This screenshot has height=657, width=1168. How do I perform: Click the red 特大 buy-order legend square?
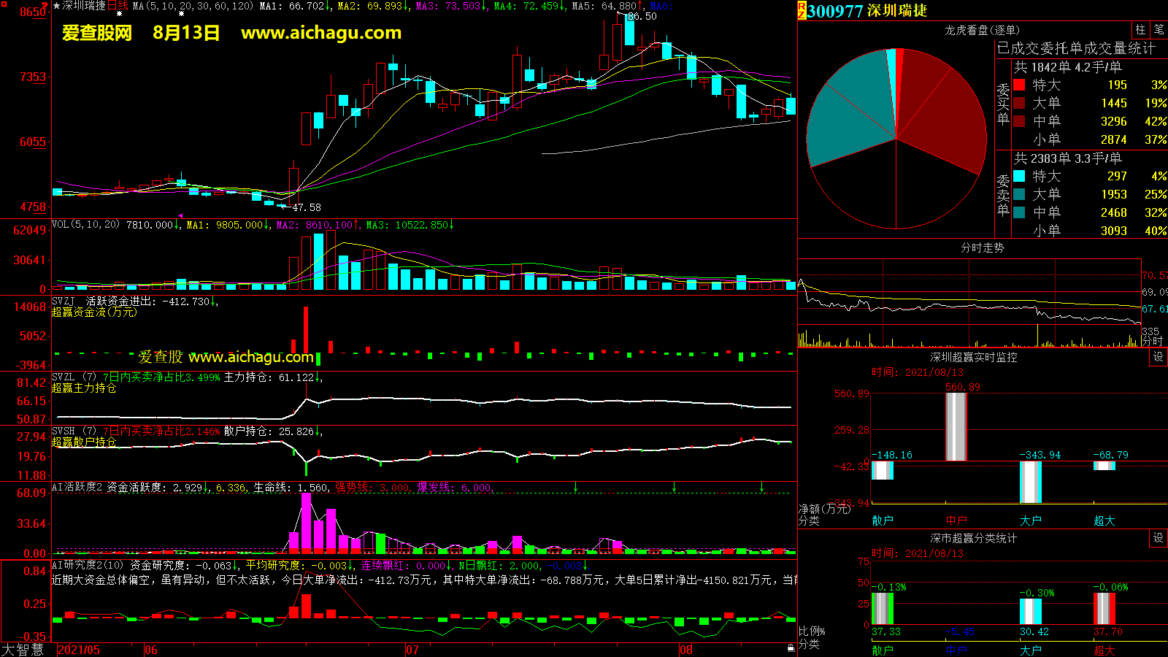1019,85
